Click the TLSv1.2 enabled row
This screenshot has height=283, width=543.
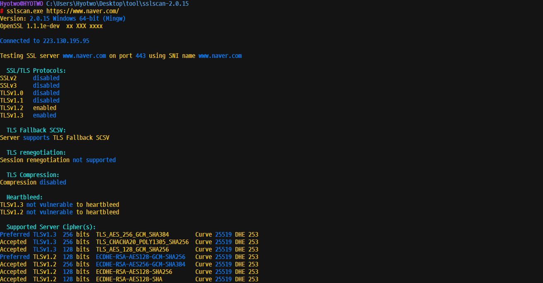point(28,108)
